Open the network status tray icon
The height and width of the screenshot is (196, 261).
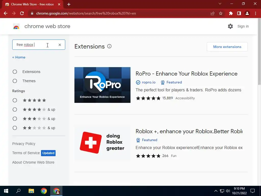(x=222, y=191)
